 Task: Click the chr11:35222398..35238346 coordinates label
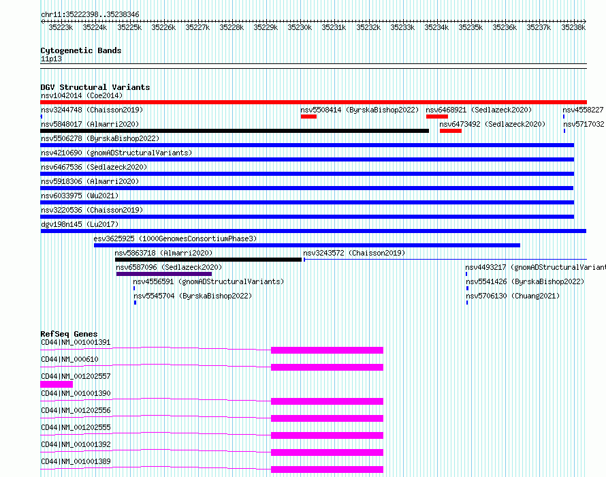(90, 14)
